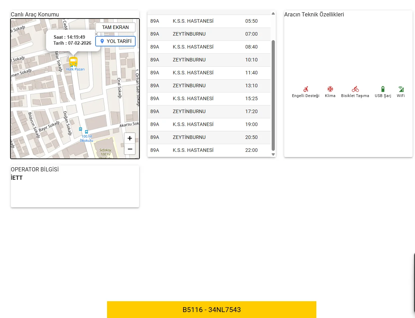
Task: Zoom out on the map
Action: [x=130, y=149]
